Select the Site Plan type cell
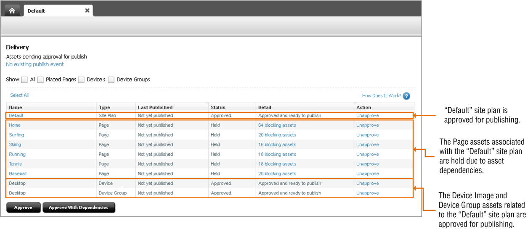 [107, 115]
